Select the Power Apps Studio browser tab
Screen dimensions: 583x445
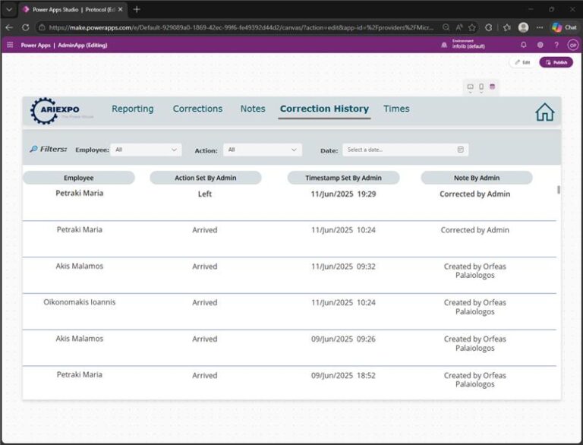tap(74, 10)
